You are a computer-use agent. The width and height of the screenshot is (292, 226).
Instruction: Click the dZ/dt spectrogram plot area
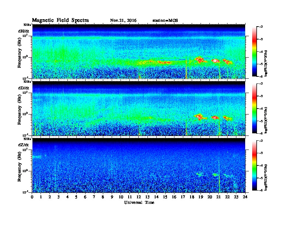tap(139, 165)
